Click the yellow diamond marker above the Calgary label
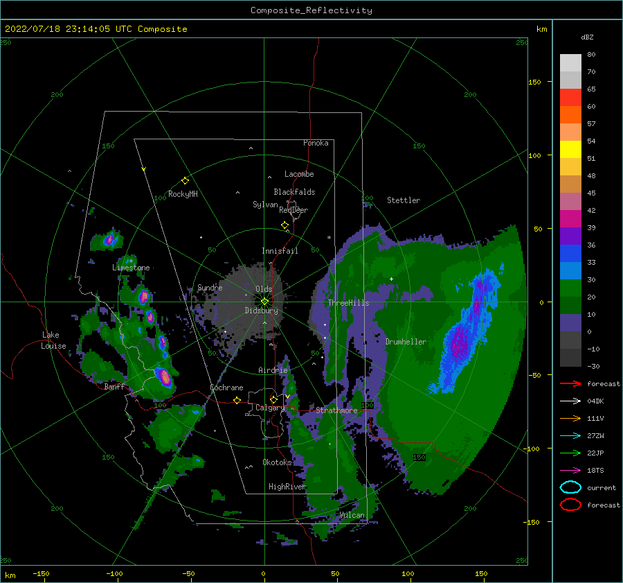623x583 pixels. 273,399
